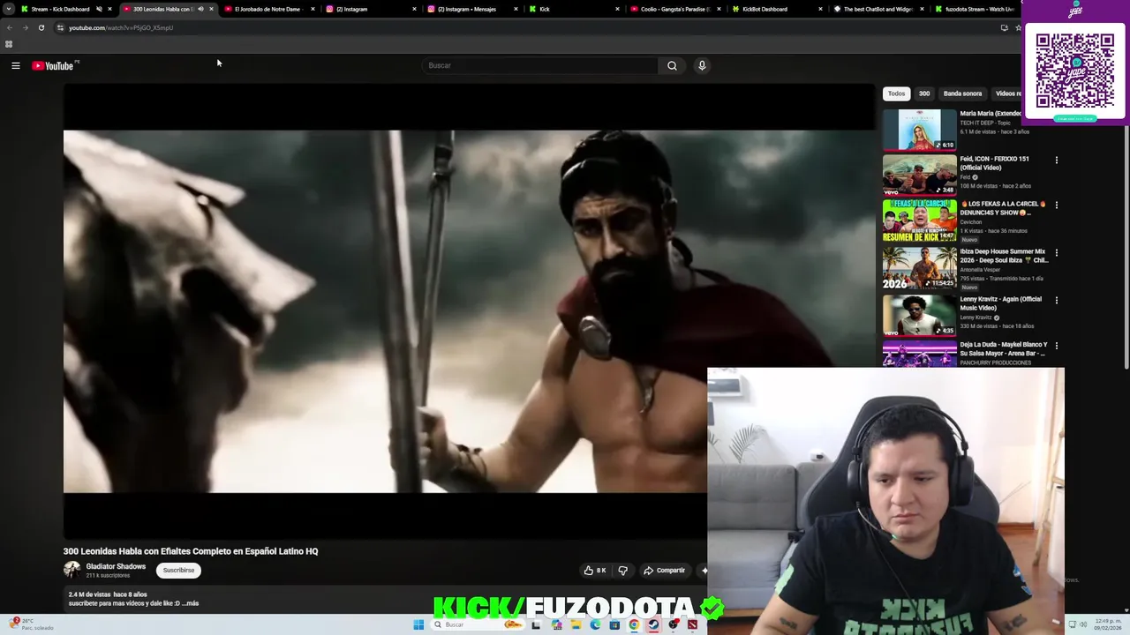Viewport: 1130px width, 635px height.
Task: Switch to fuzodota Stream tab
Action: pos(976,9)
